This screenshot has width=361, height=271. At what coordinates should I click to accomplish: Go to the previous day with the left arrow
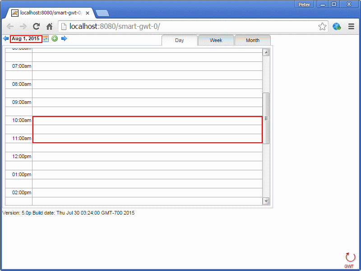point(6,39)
